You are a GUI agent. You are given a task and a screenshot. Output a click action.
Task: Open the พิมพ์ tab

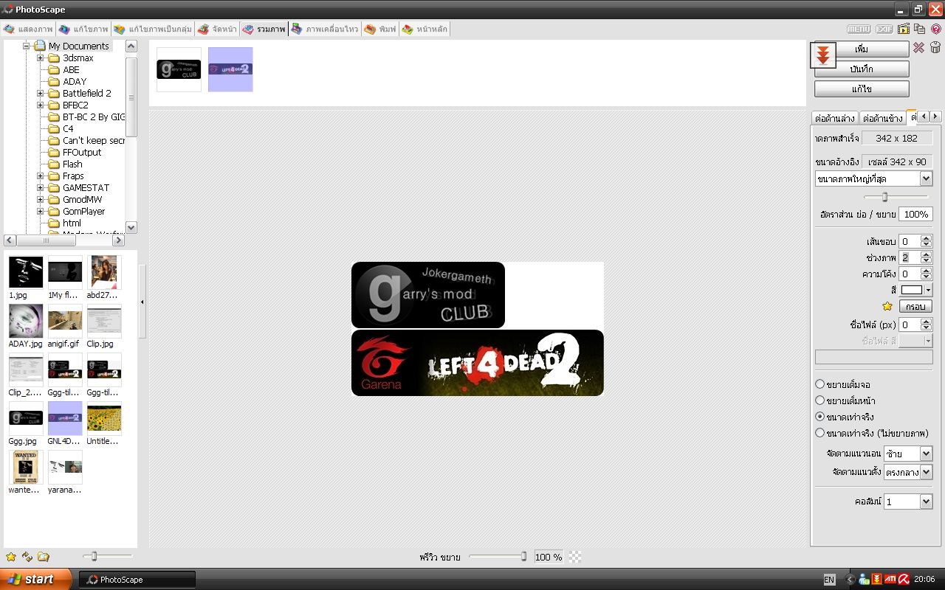(380, 29)
